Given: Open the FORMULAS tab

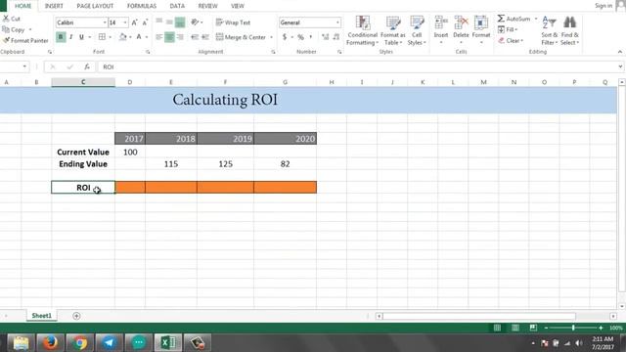Looking at the screenshot, I should [142, 6].
